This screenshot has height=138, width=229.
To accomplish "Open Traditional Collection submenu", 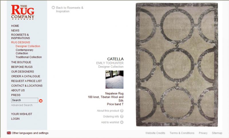I will (29, 57).
